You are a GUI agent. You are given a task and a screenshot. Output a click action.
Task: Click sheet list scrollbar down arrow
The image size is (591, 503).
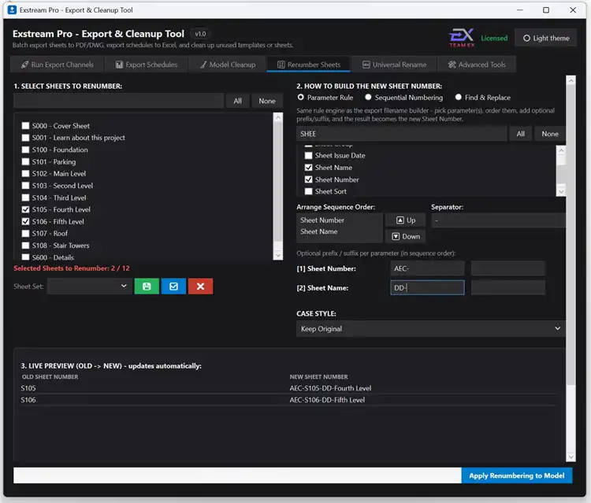pyautogui.click(x=278, y=255)
